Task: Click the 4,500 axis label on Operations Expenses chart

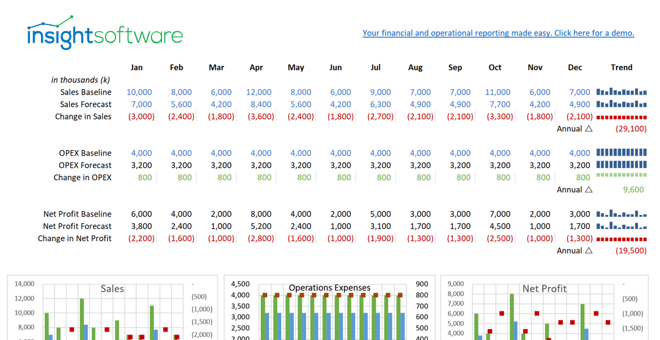Action: [x=240, y=284]
